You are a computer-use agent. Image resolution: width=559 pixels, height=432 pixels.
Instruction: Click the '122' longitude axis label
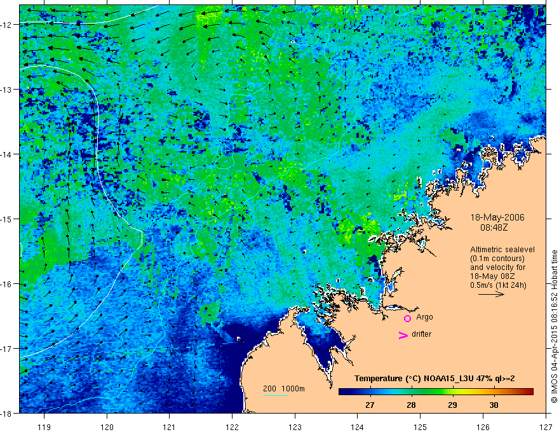[x=232, y=427]
